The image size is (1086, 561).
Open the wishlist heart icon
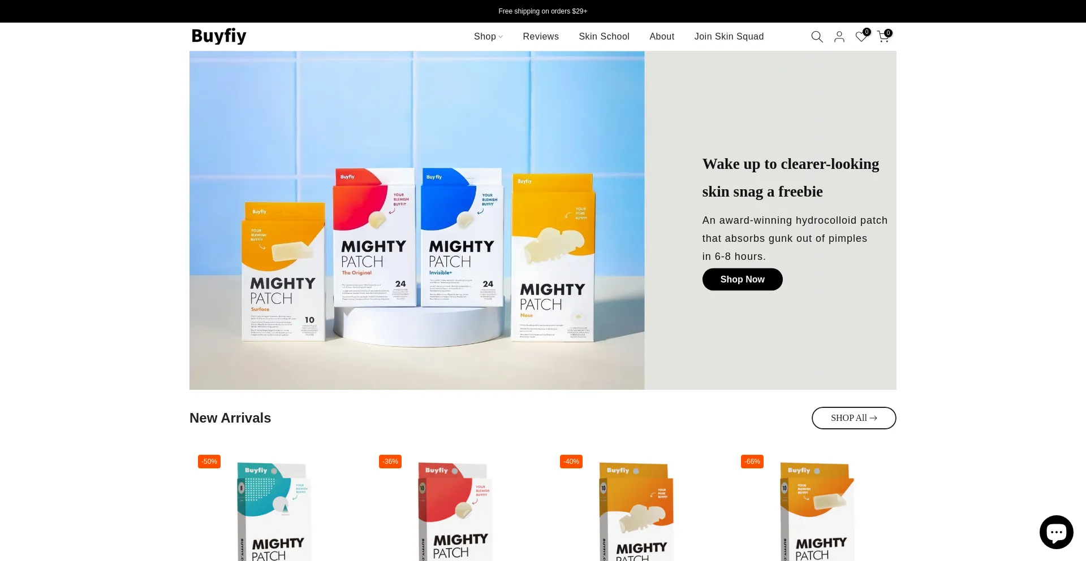pyautogui.click(x=861, y=37)
